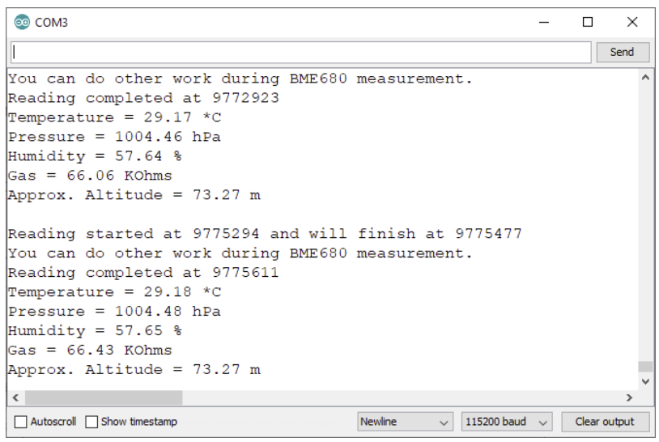Close the COM3 serial monitor window

[x=632, y=23]
